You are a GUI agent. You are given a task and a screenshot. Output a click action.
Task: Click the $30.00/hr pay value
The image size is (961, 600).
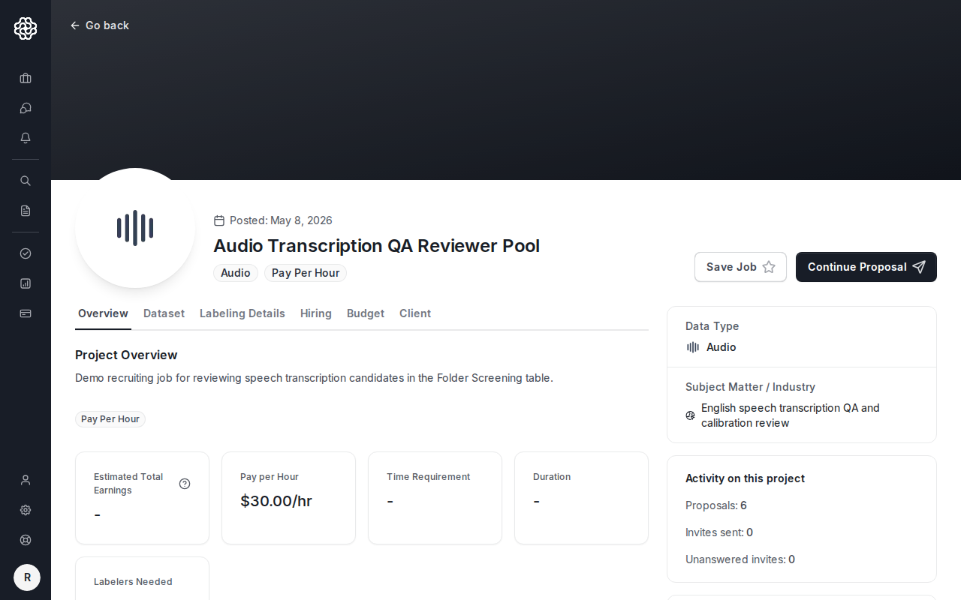click(x=276, y=501)
